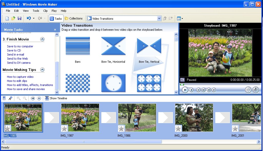Click the Record Narration microphone icon
This screenshot has width=263, height=151.
tap(10, 98)
